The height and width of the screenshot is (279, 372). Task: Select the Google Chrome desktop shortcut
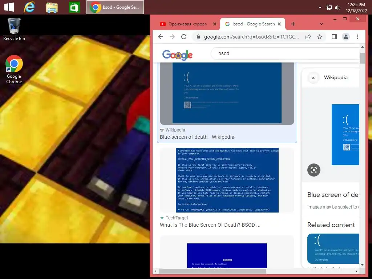tap(14, 69)
